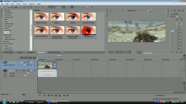
Task: Click the Undo arrow icon
Action: click(36, 7)
